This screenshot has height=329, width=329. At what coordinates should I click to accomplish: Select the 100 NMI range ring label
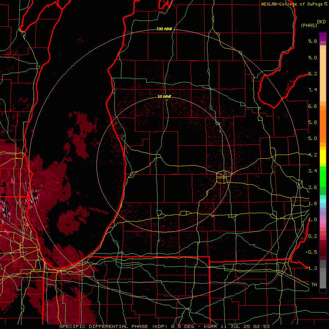[x=164, y=29]
